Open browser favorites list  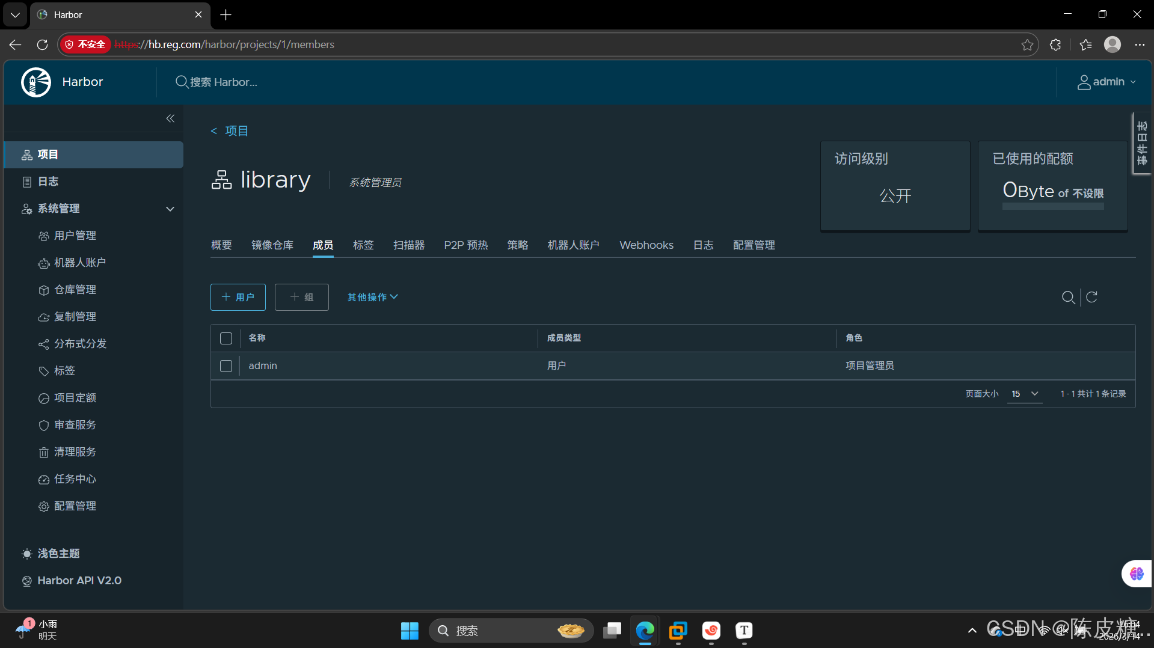1085,44
